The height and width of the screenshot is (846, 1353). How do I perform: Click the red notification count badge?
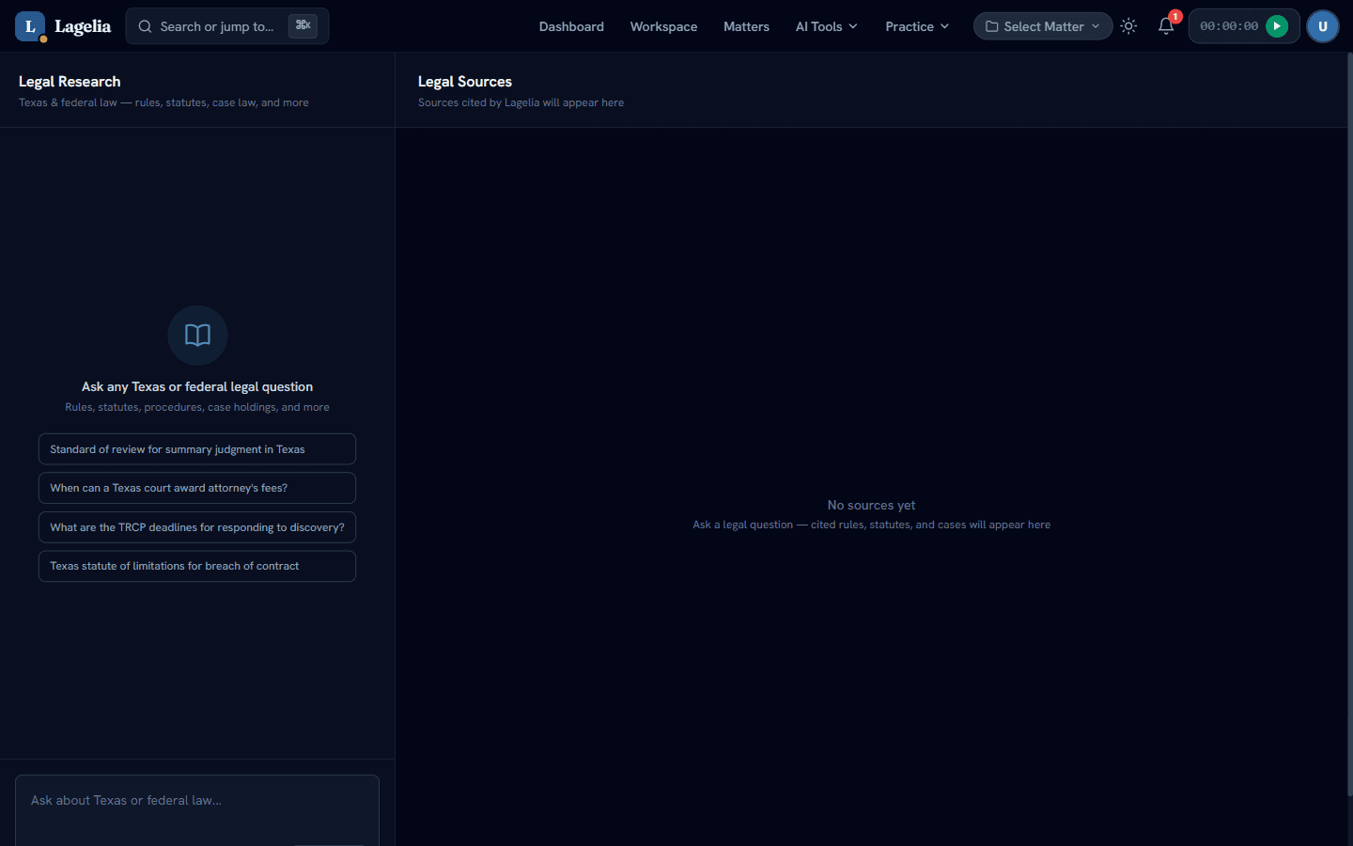click(1174, 17)
